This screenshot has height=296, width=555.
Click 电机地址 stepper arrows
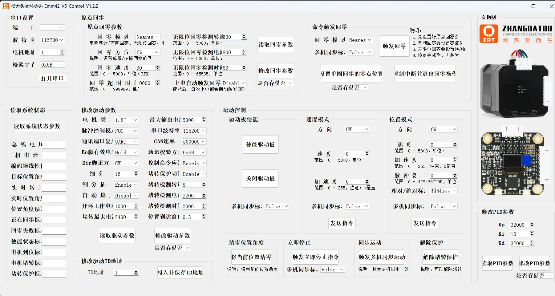point(62,52)
